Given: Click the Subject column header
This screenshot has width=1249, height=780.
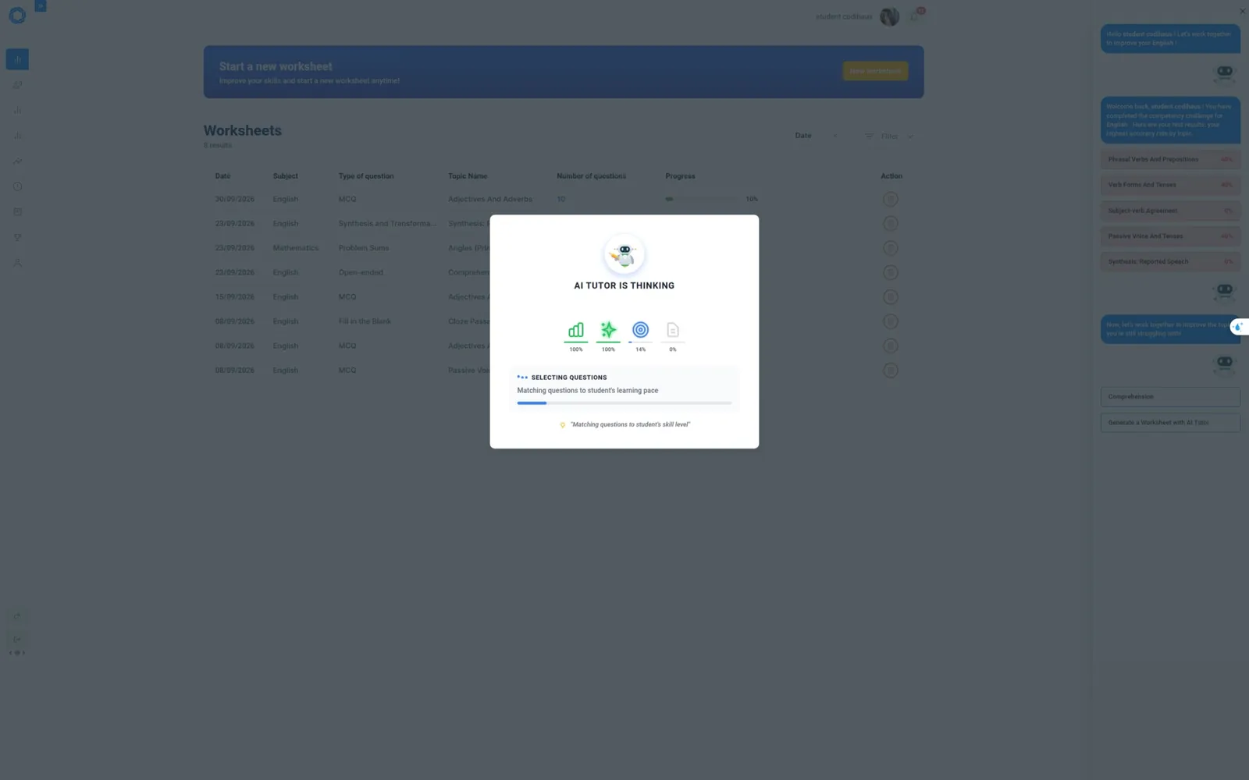Looking at the screenshot, I should point(286,176).
